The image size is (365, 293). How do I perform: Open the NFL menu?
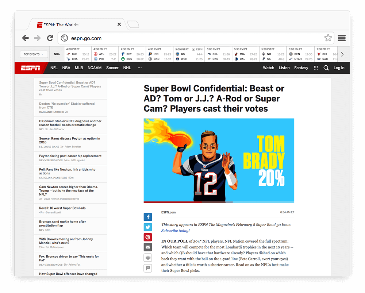[x=54, y=68]
